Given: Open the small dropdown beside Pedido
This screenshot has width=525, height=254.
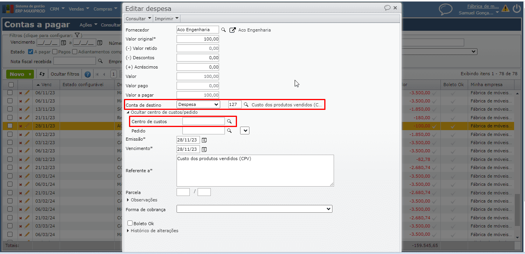Looking at the screenshot, I should pos(245,131).
